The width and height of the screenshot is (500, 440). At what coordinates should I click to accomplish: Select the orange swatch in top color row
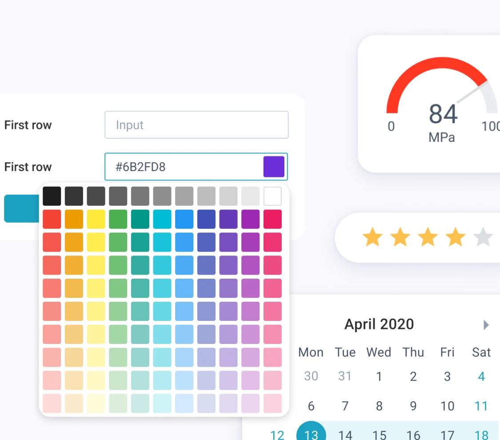(74, 219)
